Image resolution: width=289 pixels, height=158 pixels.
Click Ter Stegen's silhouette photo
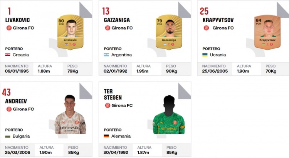tap(169, 114)
